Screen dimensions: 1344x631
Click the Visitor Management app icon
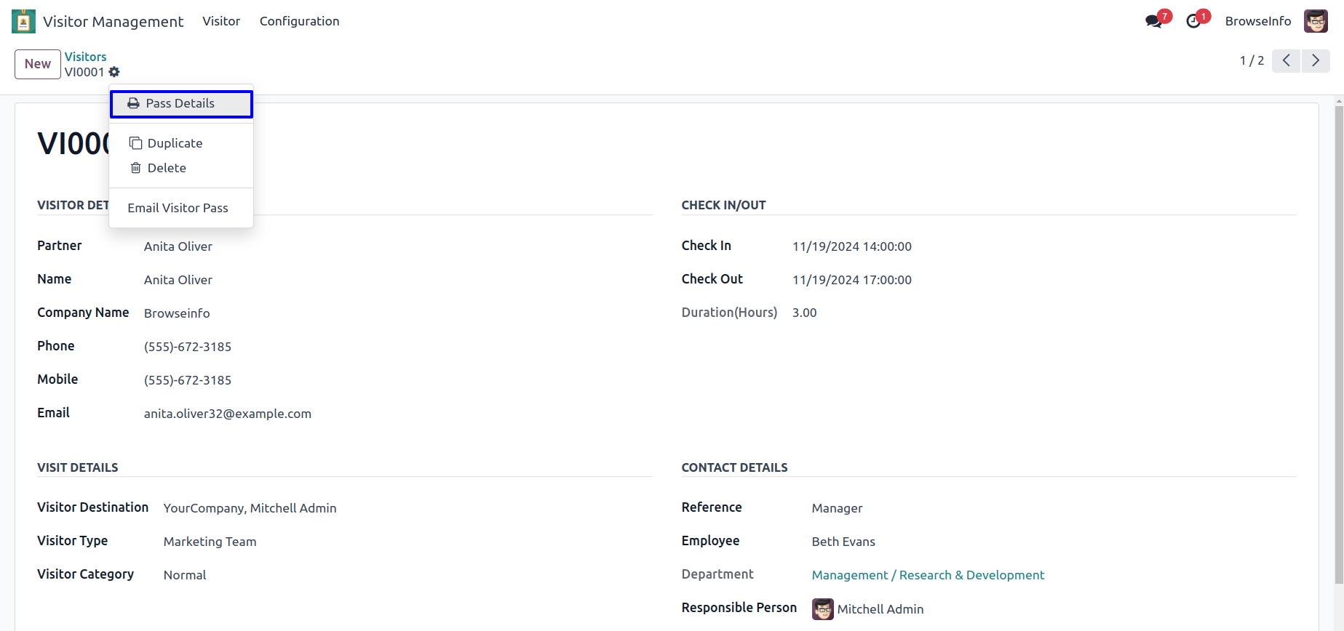pyautogui.click(x=23, y=21)
